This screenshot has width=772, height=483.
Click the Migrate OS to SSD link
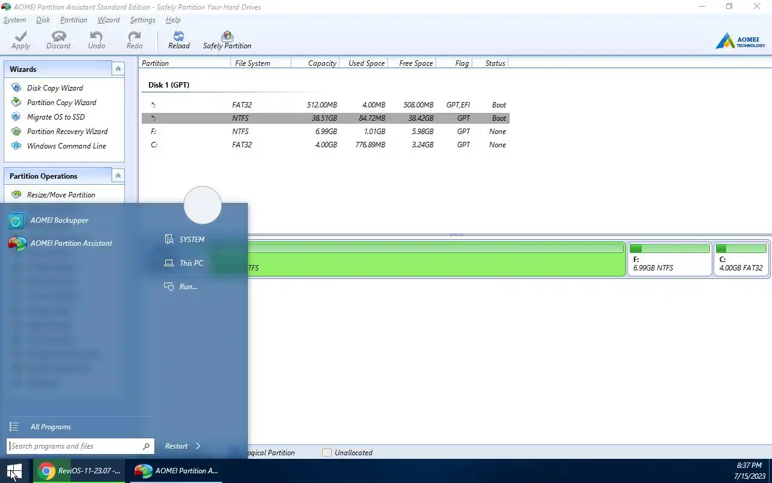click(56, 117)
